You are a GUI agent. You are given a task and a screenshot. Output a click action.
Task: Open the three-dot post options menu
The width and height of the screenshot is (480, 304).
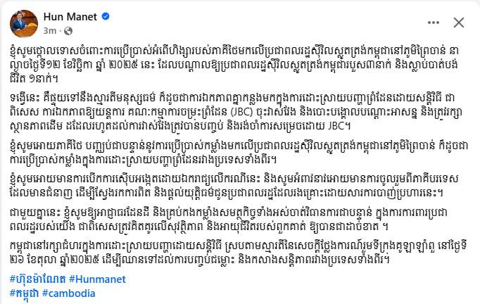429,23
